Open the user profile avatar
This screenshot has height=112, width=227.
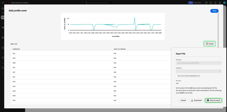pyautogui.click(x=225, y=3)
